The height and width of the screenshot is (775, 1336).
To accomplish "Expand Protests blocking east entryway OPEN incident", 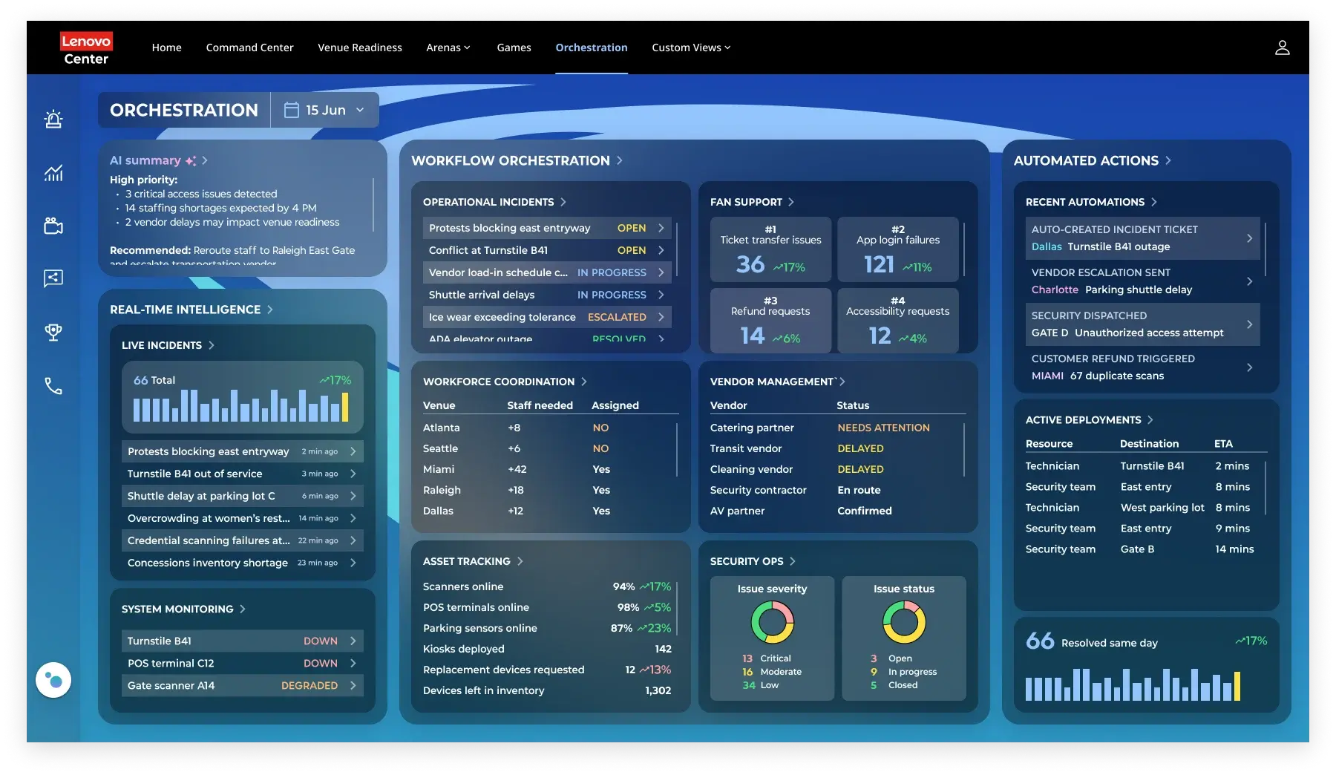I will click(547, 228).
